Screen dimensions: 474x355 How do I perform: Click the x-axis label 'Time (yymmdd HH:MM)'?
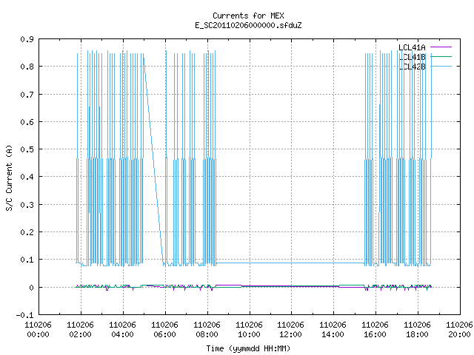click(248, 348)
